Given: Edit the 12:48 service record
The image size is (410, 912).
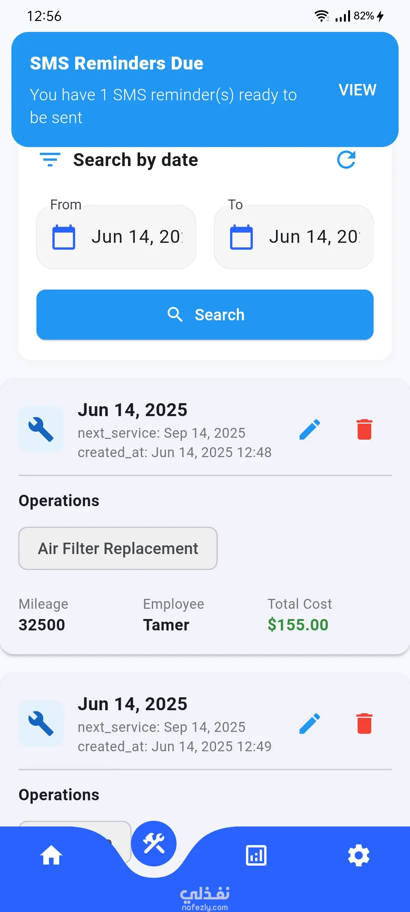Looking at the screenshot, I should [310, 429].
